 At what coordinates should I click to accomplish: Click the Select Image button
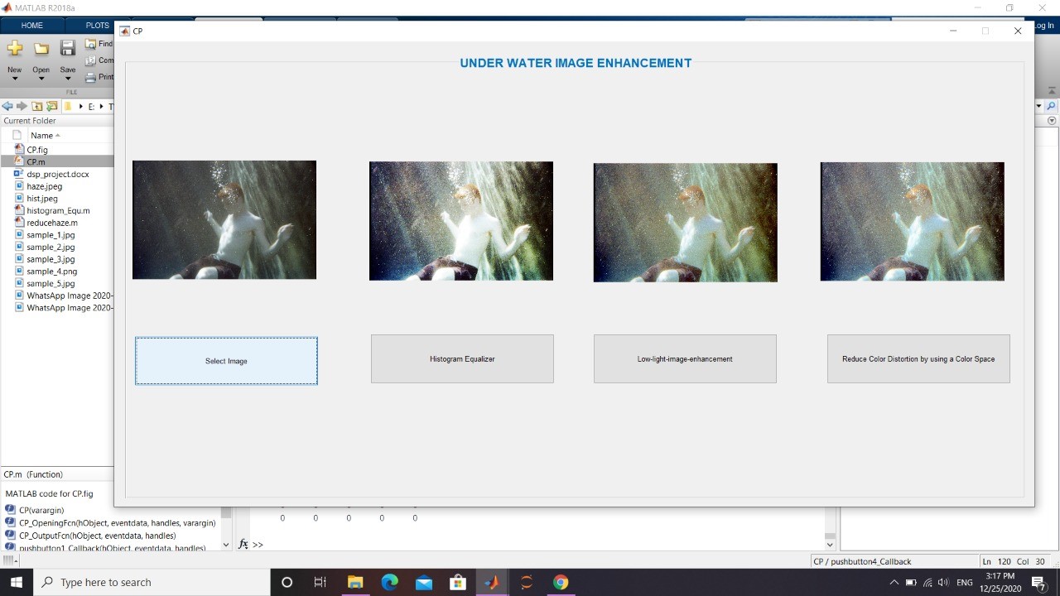tap(226, 361)
